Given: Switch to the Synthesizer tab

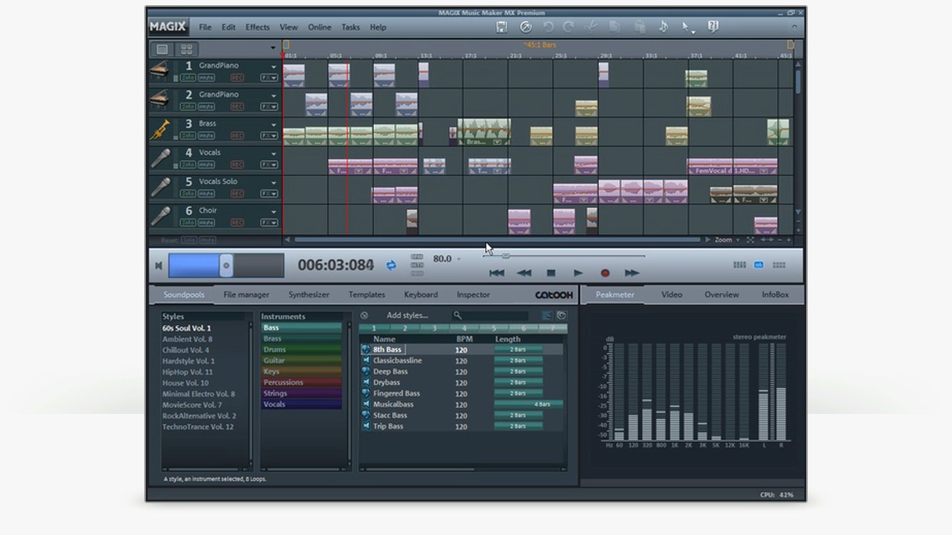Looking at the screenshot, I should [x=309, y=295].
